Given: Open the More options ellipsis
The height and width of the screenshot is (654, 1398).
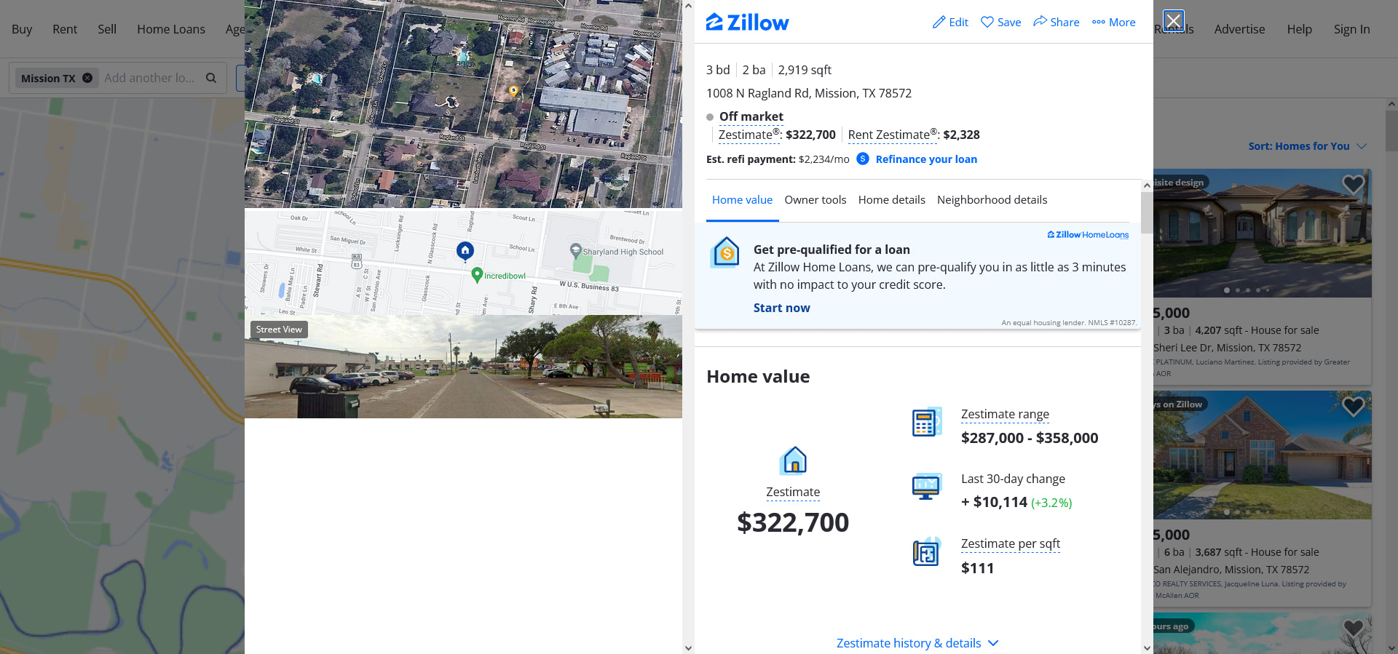Looking at the screenshot, I should 1099,23.
